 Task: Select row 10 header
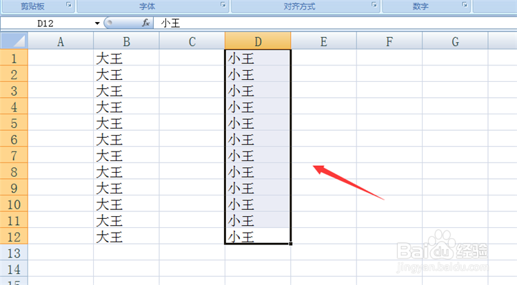pos(14,204)
